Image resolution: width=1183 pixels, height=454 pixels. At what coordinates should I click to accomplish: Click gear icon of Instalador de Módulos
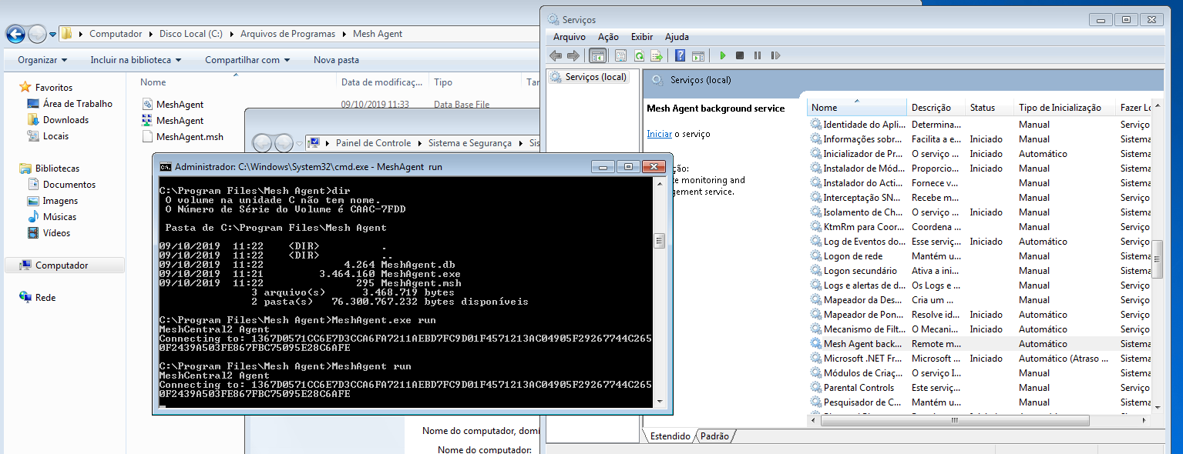tap(815, 169)
